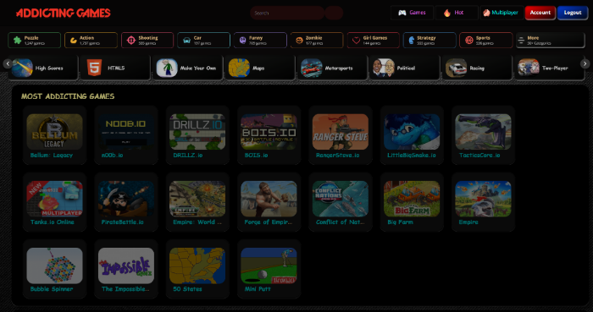593x312 pixels.
Task: Click the Conflict of Nations thumbnail
Action: click(341, 199)
